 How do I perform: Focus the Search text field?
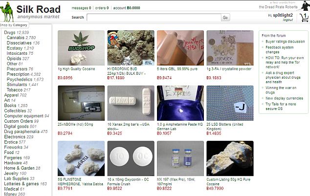[154, 18]
